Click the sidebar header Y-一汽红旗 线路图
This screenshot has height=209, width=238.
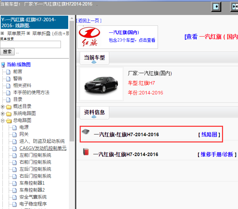pos(34,22)
